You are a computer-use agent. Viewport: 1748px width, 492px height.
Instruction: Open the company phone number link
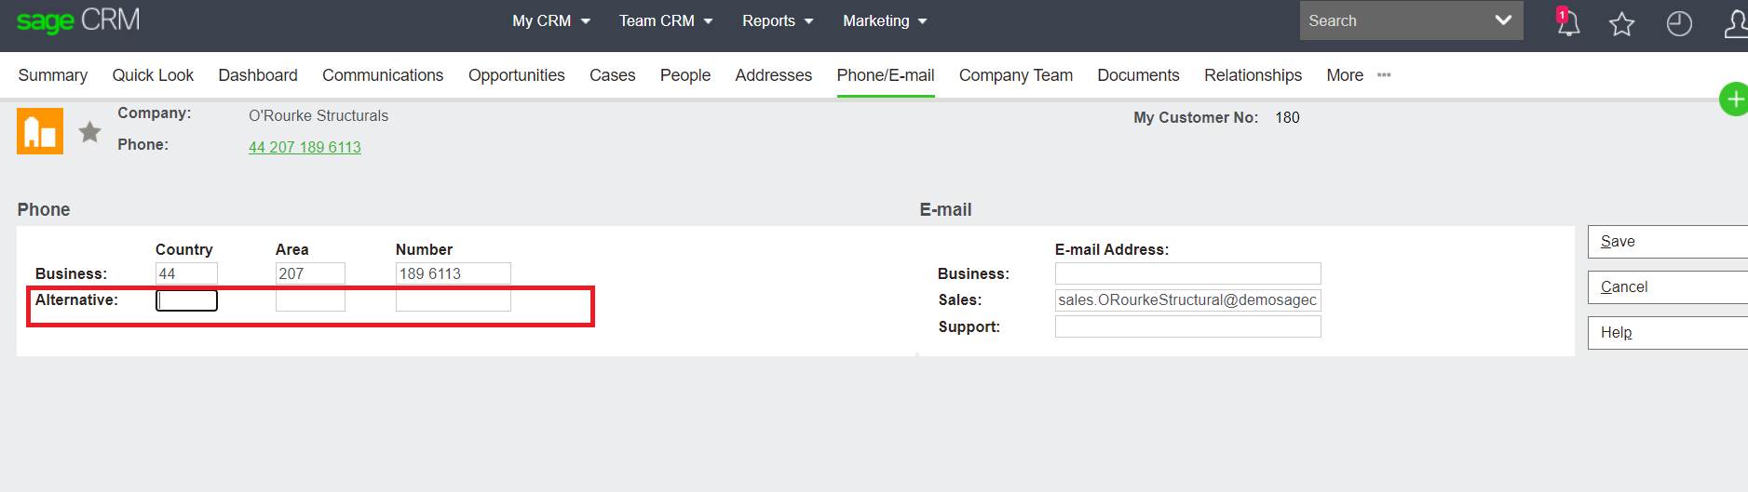305,147
